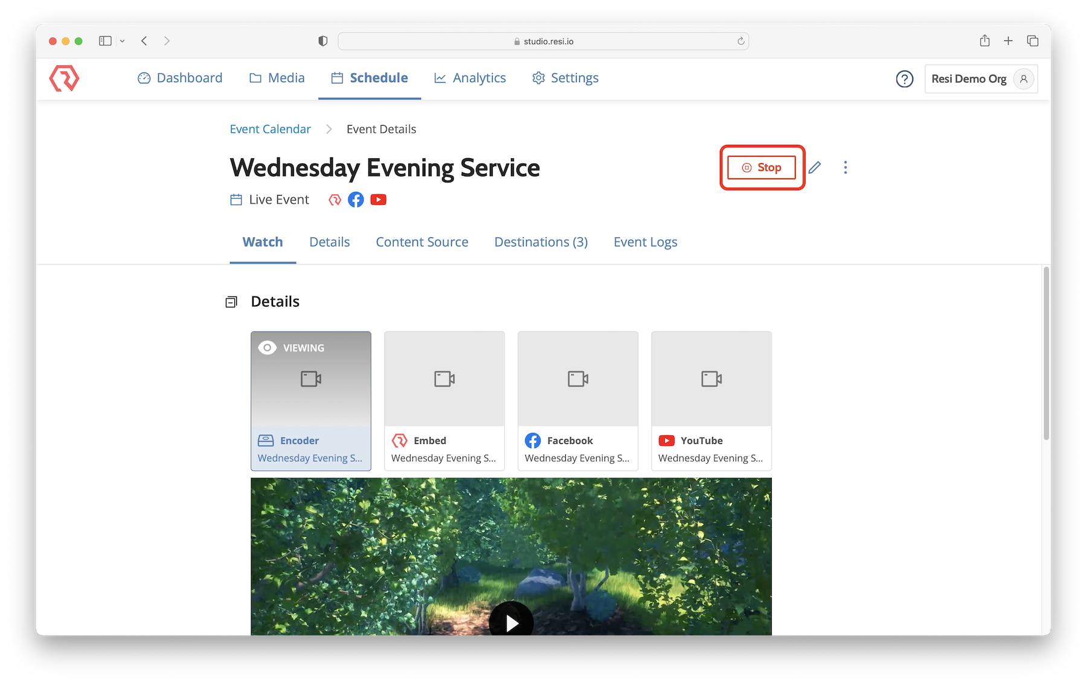Open the three-dot more options menu

tap(845, 167)
